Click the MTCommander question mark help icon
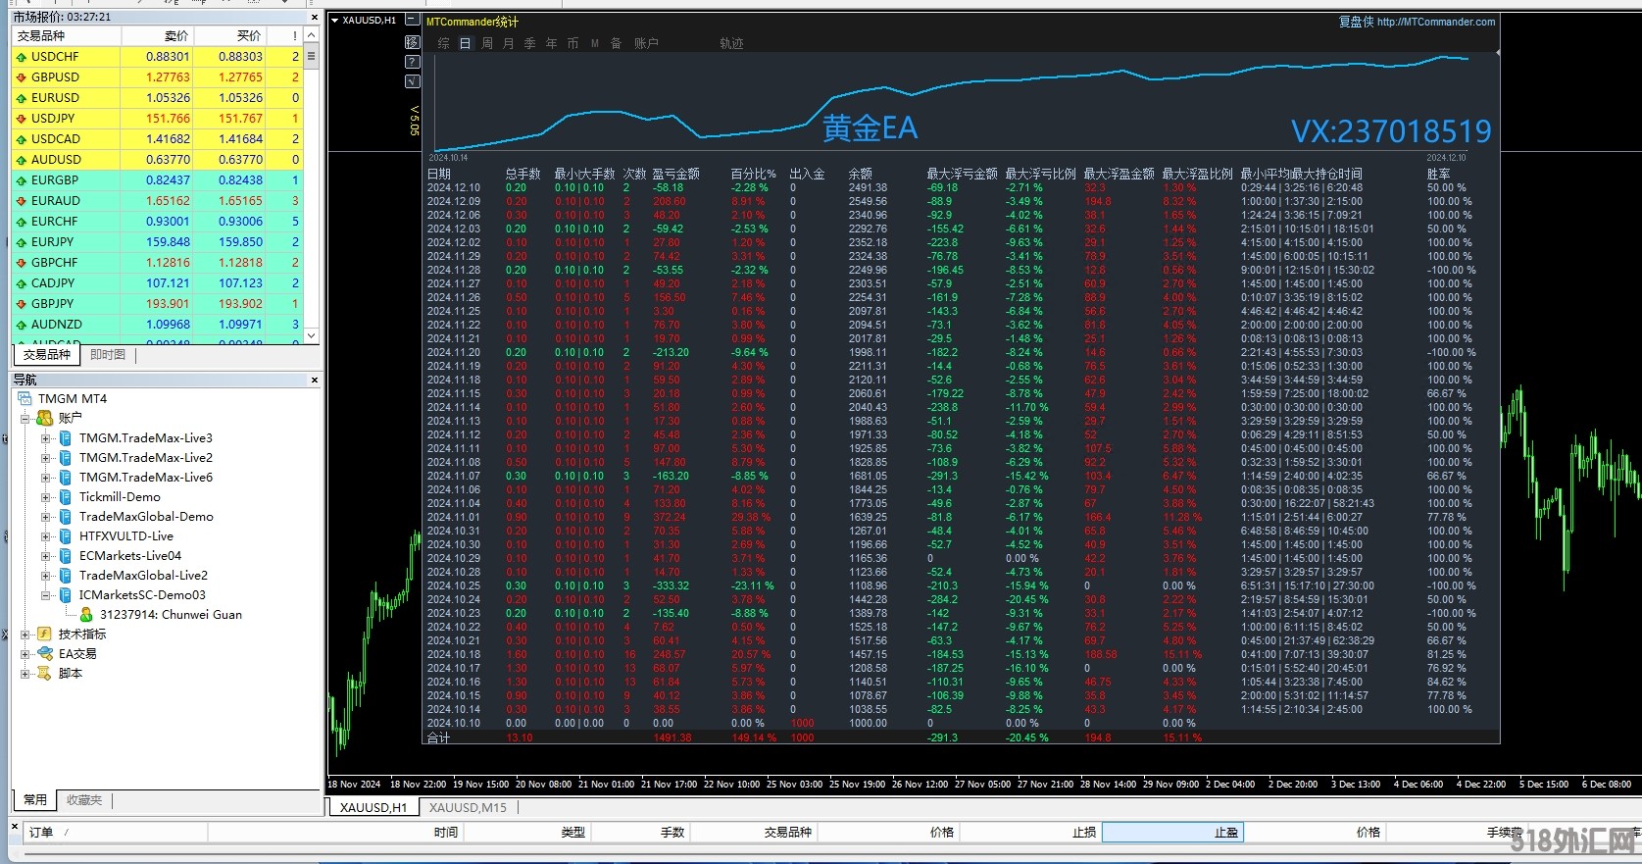The width and height of the screenshot is (1642, 864). click(413, 62)
